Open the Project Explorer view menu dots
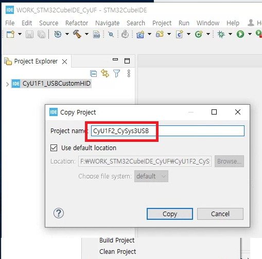The height and width of the screenshot is (259, 262). click(129, 73)
